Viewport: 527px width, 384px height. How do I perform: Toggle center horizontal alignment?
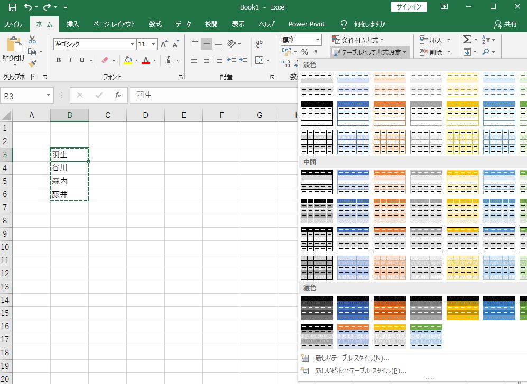point(207,60)
